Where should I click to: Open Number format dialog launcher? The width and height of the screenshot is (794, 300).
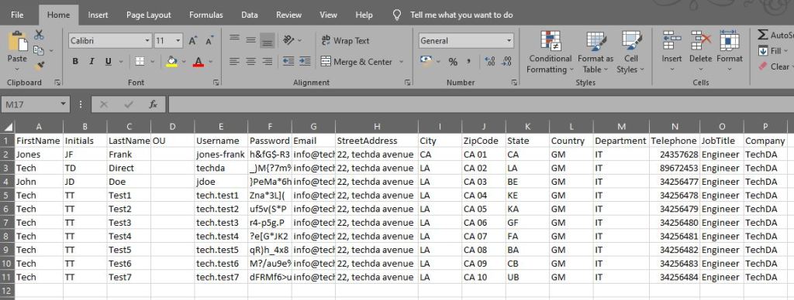515,82
